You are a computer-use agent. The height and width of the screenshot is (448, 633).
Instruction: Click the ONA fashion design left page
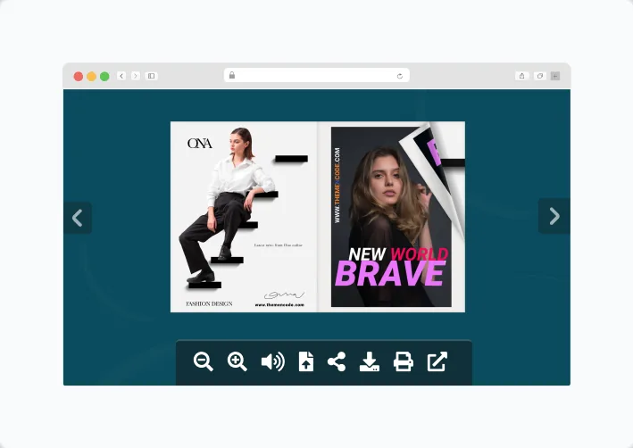244,217
